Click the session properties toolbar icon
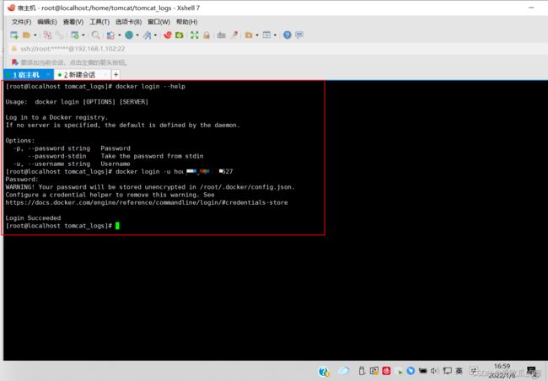 75,35
